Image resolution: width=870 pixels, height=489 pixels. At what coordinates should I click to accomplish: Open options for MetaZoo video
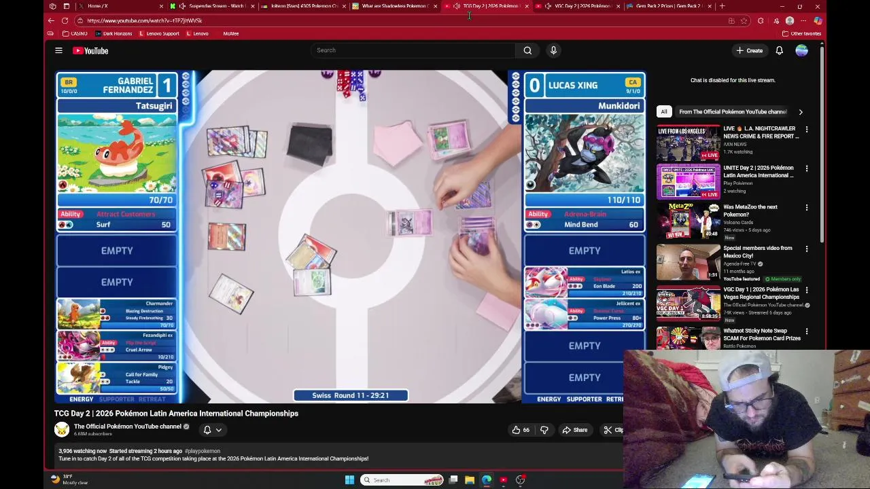click(807, 208)
